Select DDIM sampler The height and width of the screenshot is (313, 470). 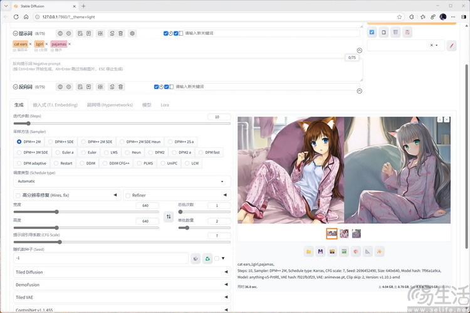tap(88, 163)
